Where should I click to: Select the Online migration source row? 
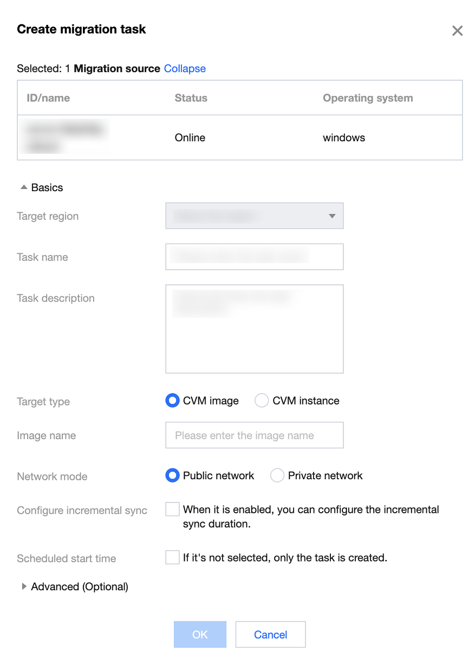[190, 138]
